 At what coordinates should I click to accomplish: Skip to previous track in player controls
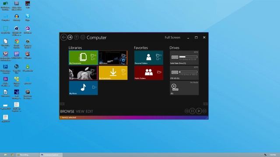pyautogui.click(x=187, y=111)
